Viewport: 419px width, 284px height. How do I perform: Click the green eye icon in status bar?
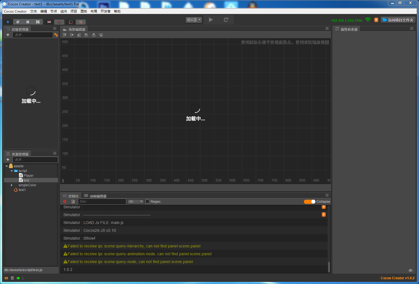[x=18, y=278]
